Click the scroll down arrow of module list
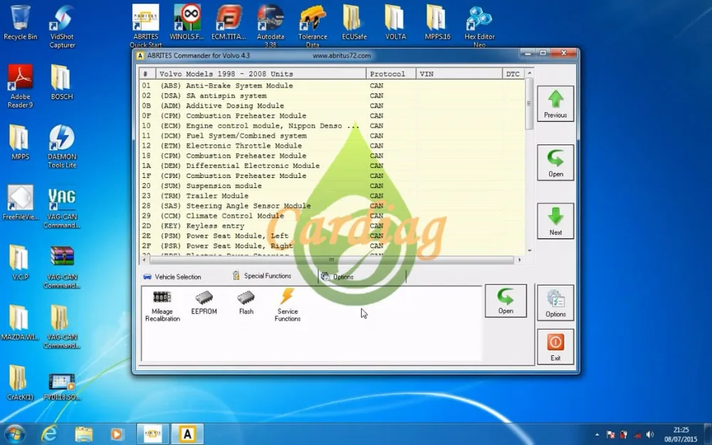712x445 pixels. (529, 251)
